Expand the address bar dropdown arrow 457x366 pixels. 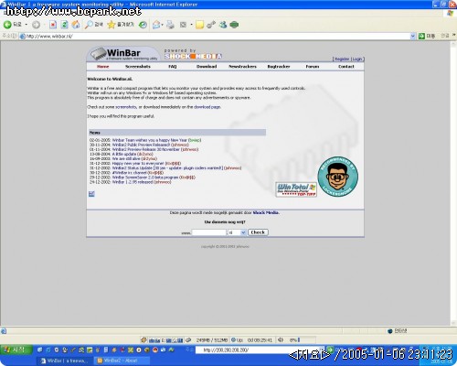(x=413, y=36)
